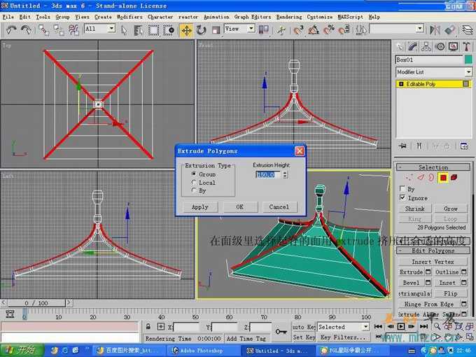Click the Undo arrow in main toolbar

click(x=10, y=29)
